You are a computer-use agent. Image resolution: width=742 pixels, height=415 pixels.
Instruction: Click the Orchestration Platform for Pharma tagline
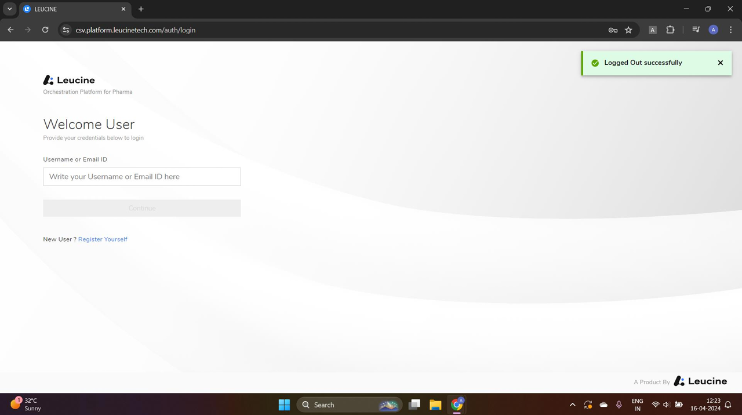pyautogui.click(x=88, y=92)
